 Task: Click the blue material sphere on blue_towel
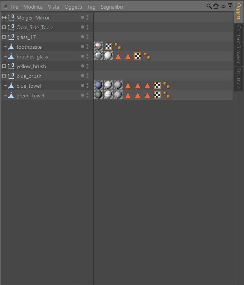pyautogui.click(x=99, y=86)
